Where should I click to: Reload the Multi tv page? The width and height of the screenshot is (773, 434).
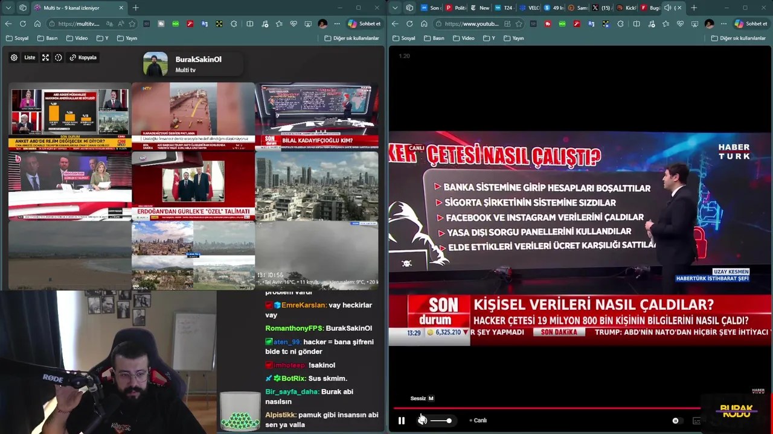[x=23, y=24]
